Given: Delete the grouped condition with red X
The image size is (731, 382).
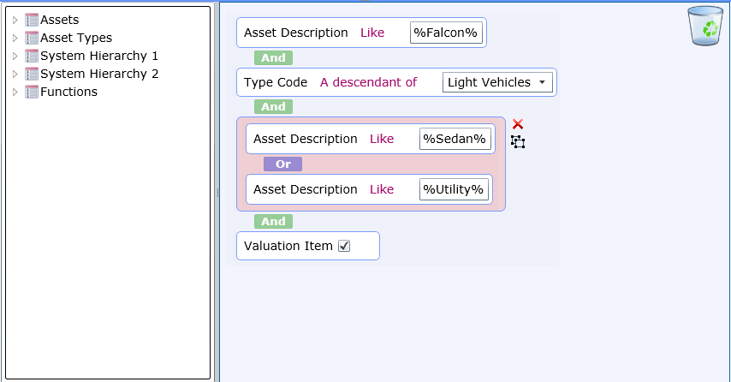Looking at the screenshot, I should click(518, 124).
